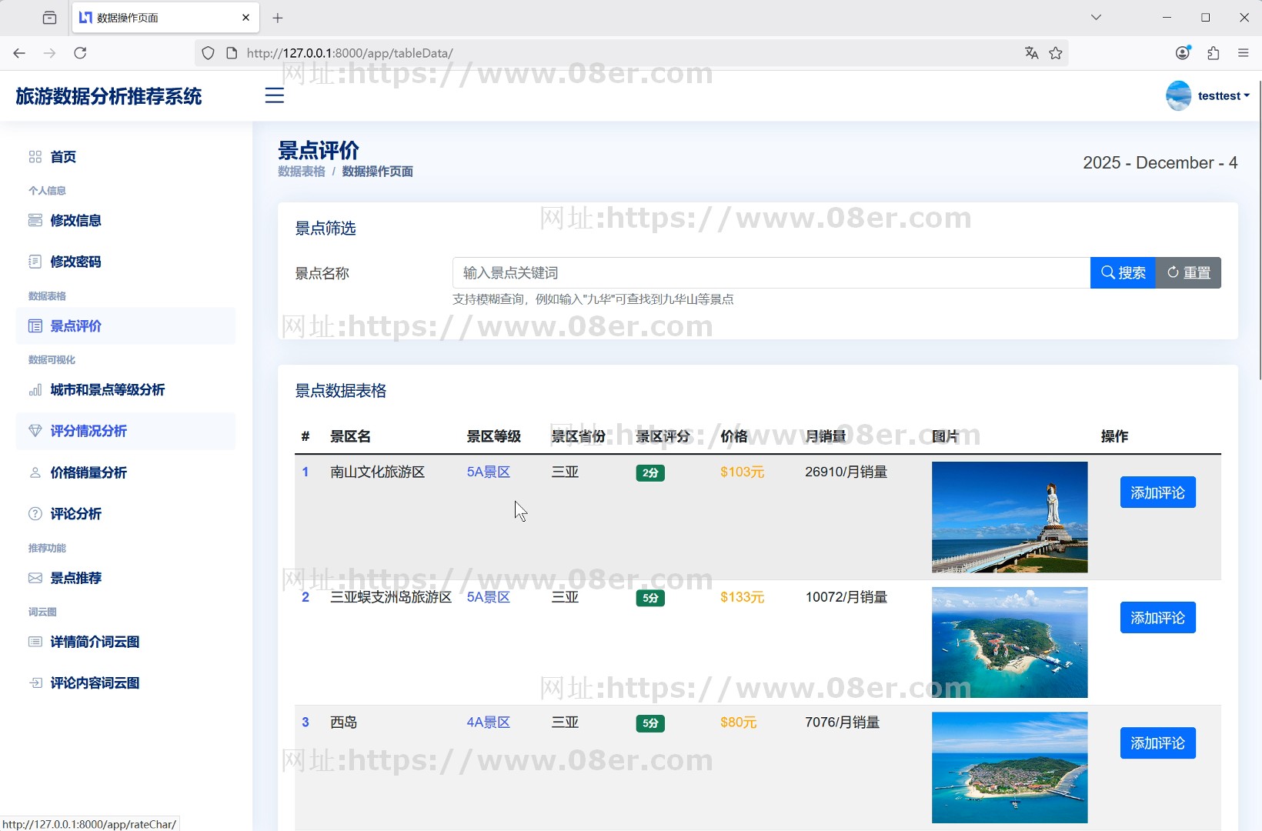
Task: Open the browser tab list chevron
Action: [1096, 17]
